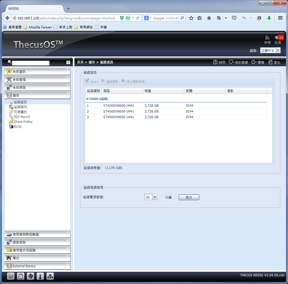The width and height of the screenshot is (288, 284).
Task: Collapse the left sidebar panel
Action: 68,62
